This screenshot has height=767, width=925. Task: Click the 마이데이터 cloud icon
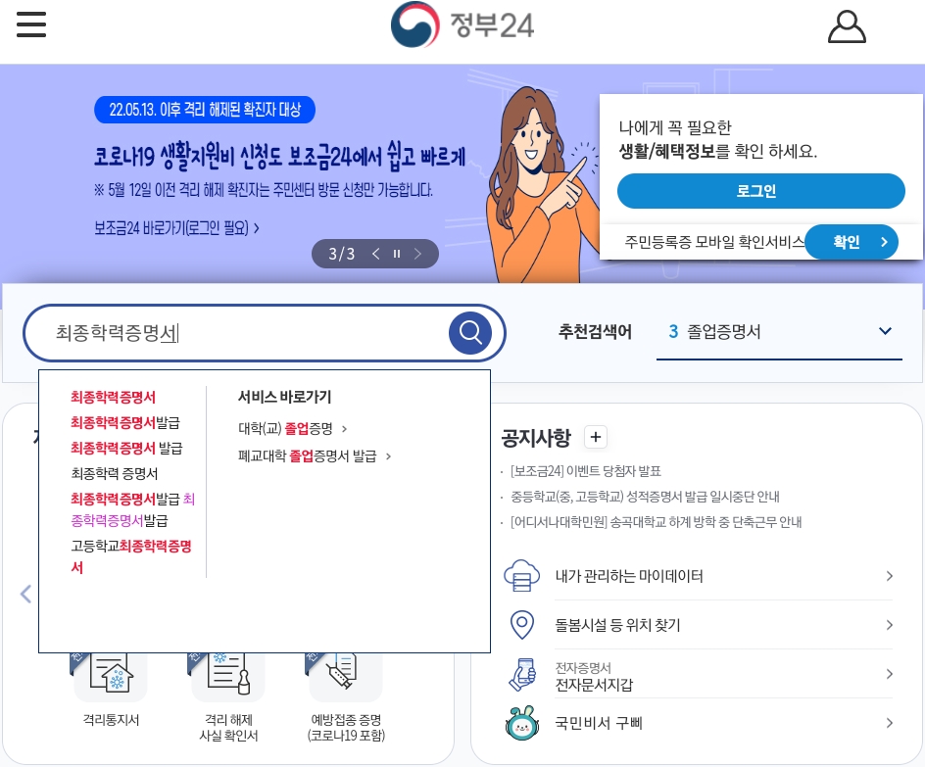[x=521, y=575]
